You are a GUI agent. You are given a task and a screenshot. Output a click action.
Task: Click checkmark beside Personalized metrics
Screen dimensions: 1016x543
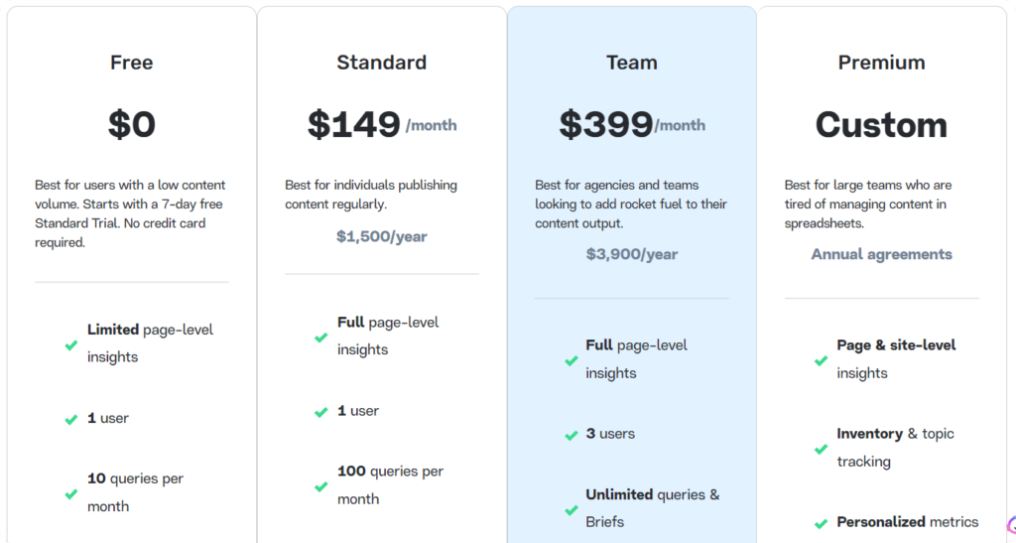tap(821, 523)
